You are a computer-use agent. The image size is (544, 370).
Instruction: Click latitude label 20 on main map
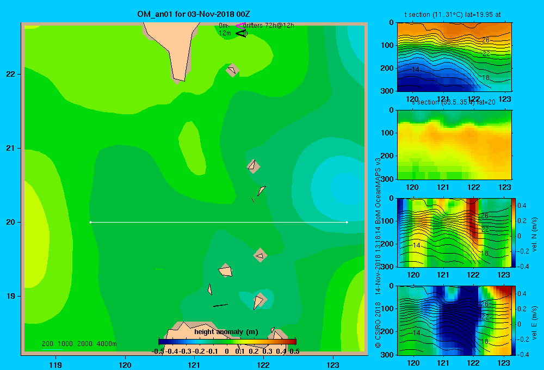pyautogui.click(x=11, y=222)
